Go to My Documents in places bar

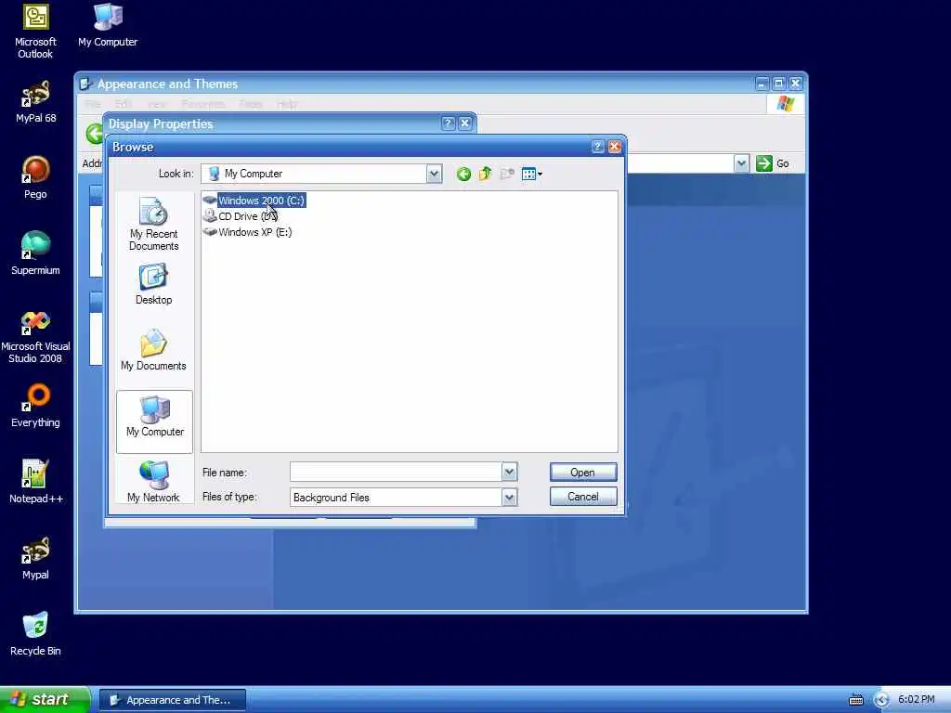point(153,350)
